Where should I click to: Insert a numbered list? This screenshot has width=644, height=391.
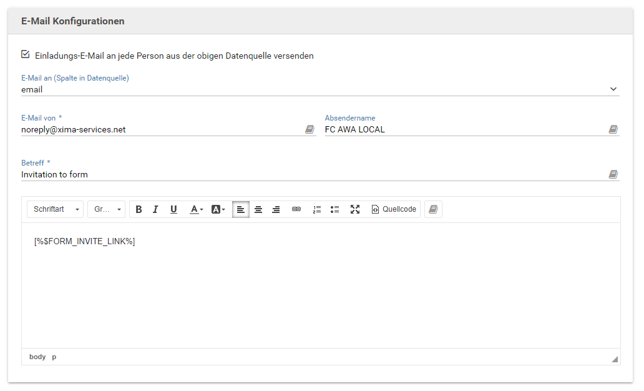[x=316, y=209]
